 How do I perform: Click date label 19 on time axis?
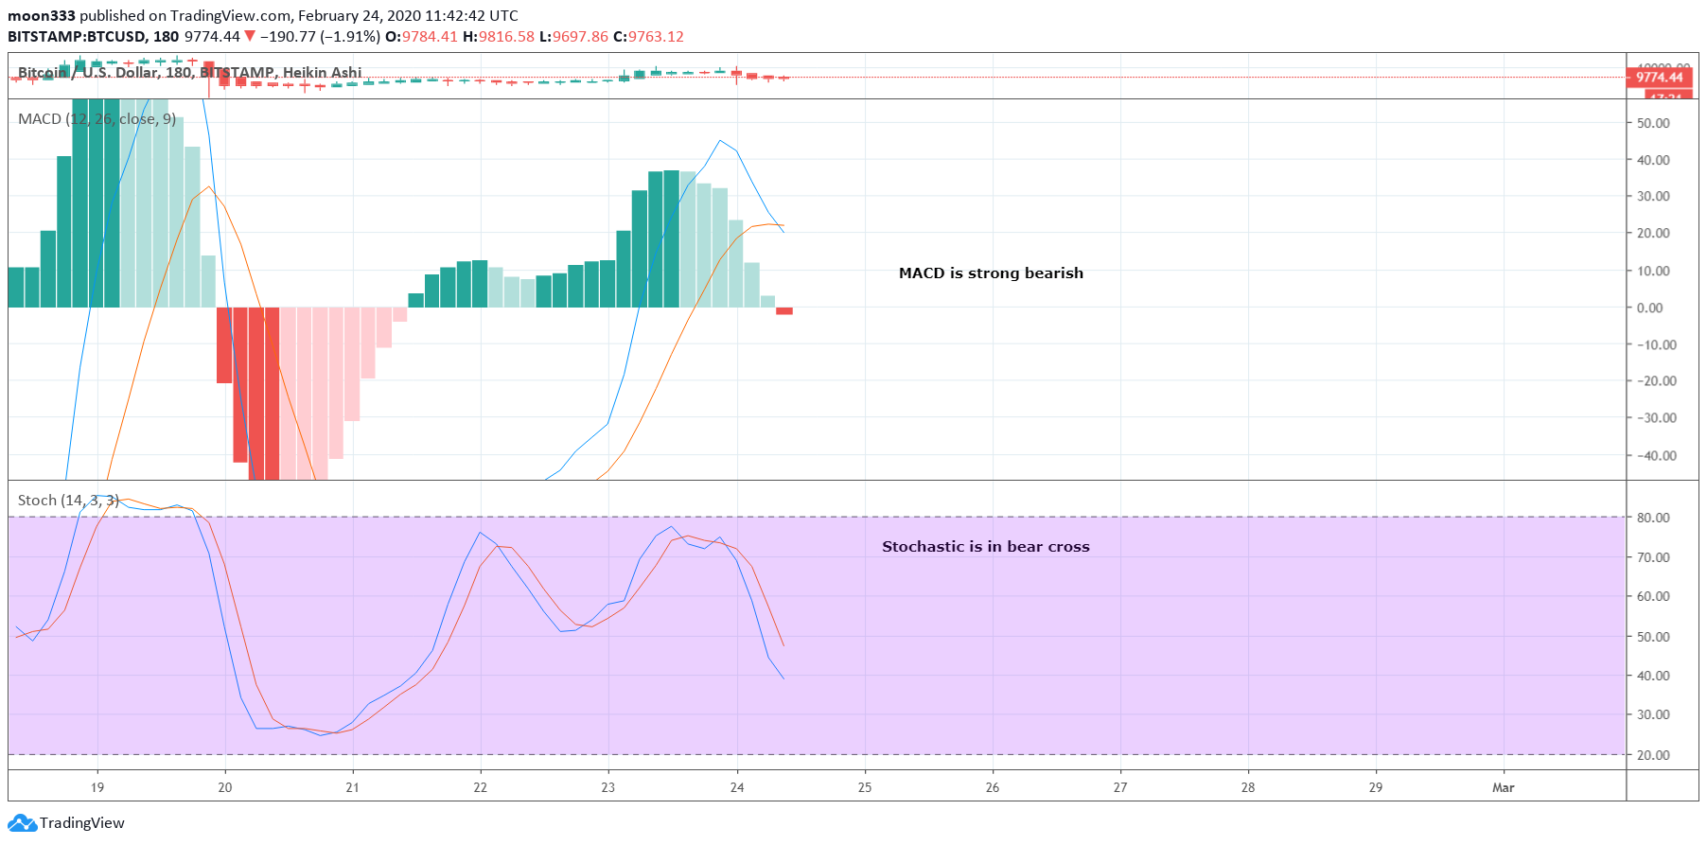97,787
